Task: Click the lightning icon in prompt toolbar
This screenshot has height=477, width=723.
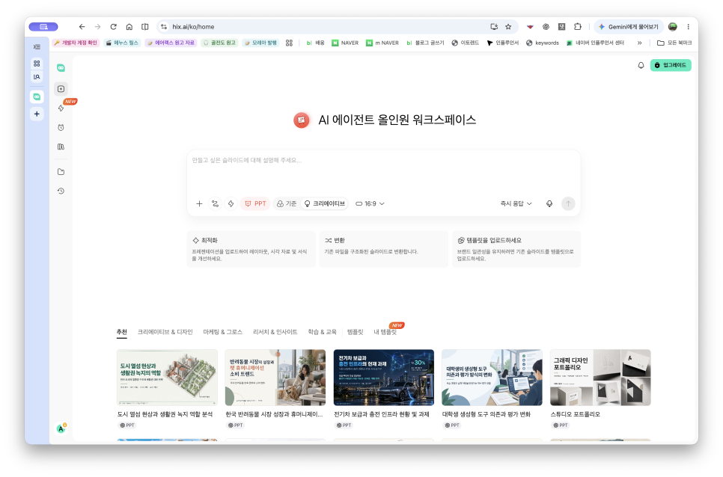Action: 231,203
